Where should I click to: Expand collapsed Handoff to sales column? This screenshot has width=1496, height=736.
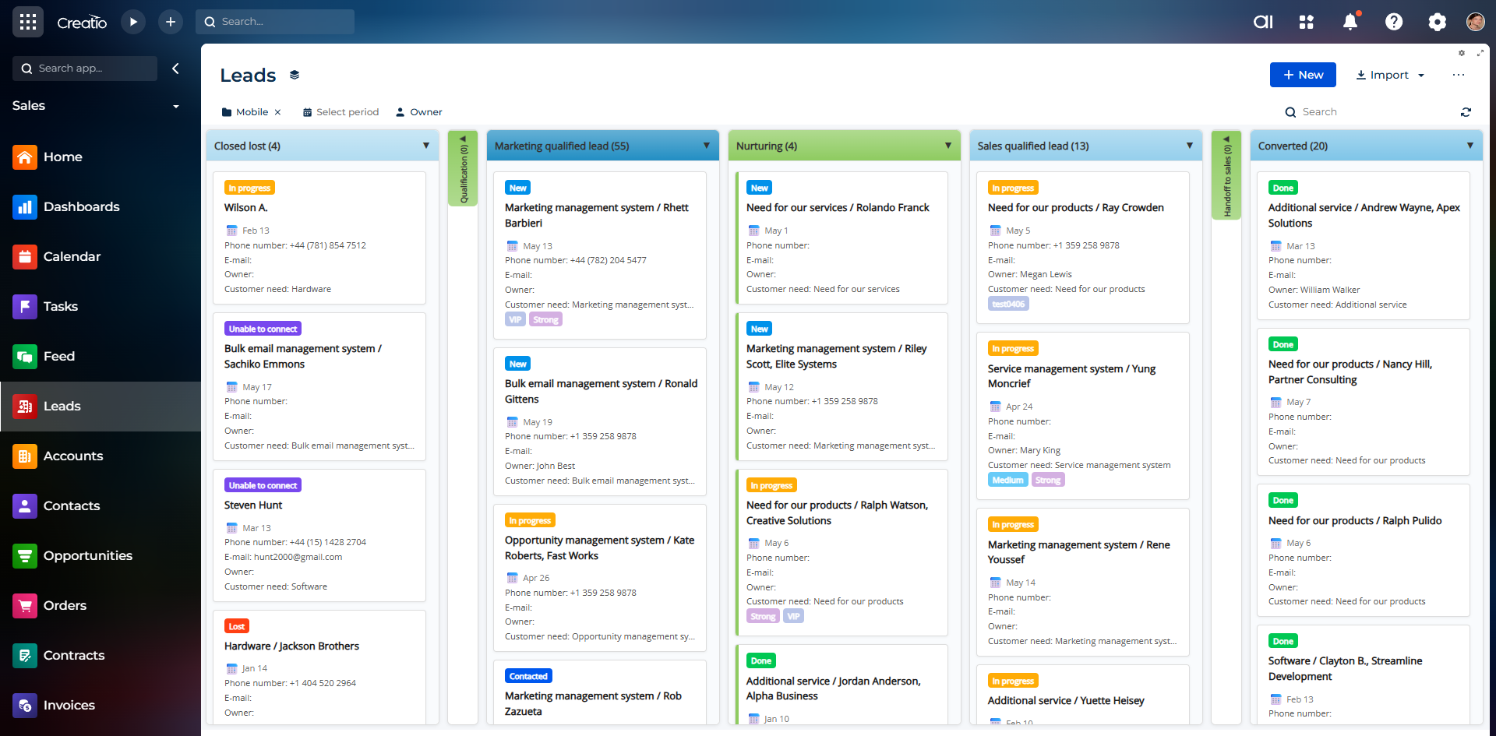tap(1226, 174)
